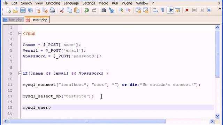Open the Encoding menu
223x125 pixels.
[x=53, y=3]
